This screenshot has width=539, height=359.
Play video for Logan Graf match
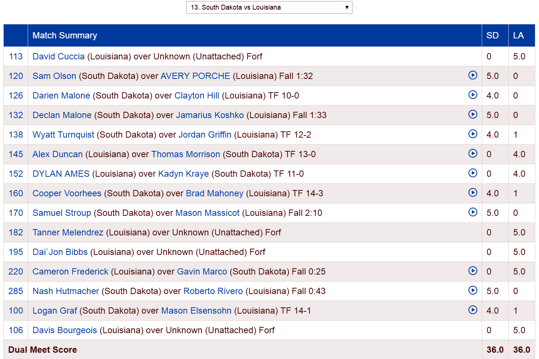point(473,310)
